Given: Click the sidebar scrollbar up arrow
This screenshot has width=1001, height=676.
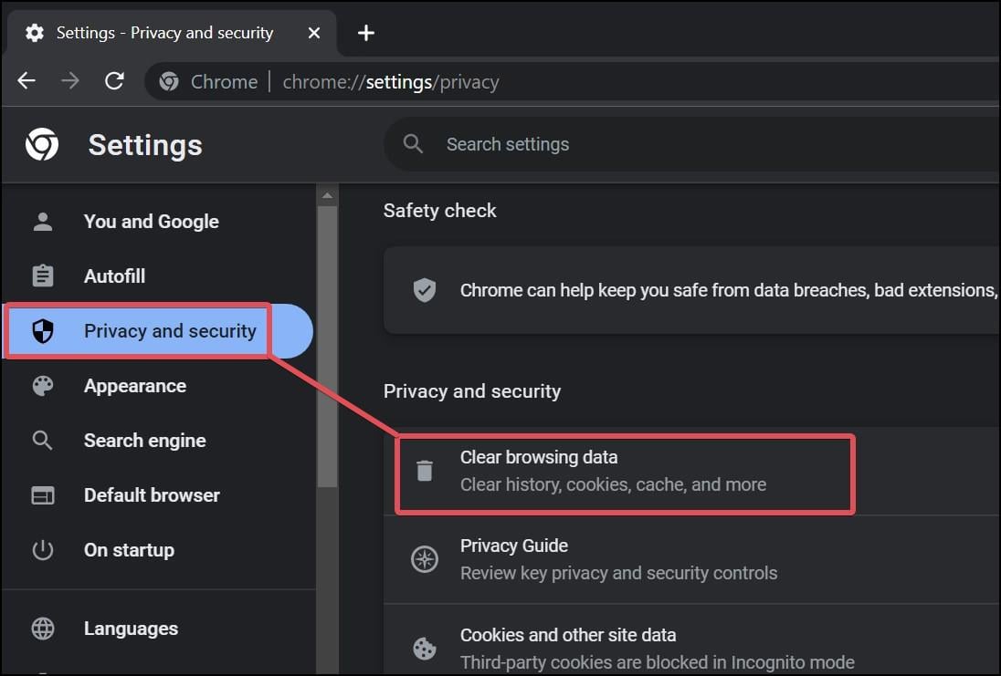Looking at the screenshot, I should click(328, 195).
